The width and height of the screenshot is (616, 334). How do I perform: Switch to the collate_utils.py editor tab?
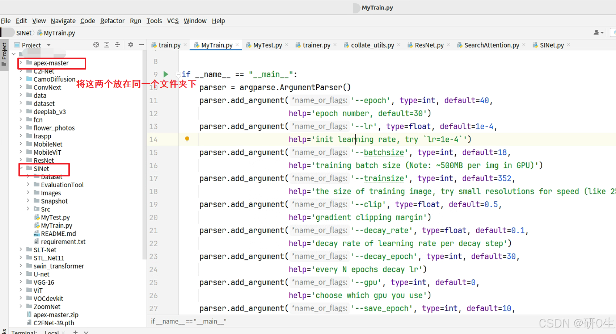point(372,45)
